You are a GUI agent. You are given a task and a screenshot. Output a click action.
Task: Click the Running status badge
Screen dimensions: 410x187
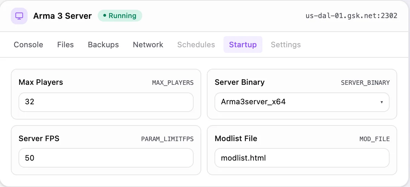tap(120, 16)
